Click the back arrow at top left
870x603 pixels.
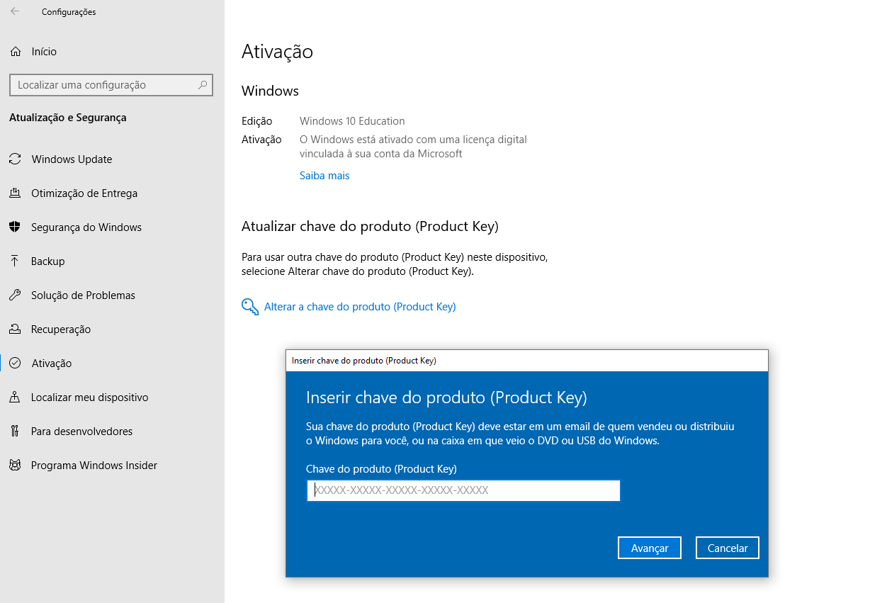14,11
